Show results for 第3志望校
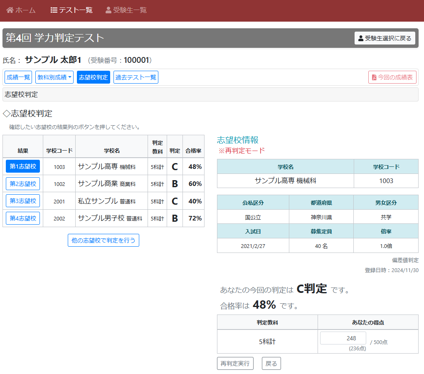This screenshot has height=374, width=424. (x=23, y=201)
